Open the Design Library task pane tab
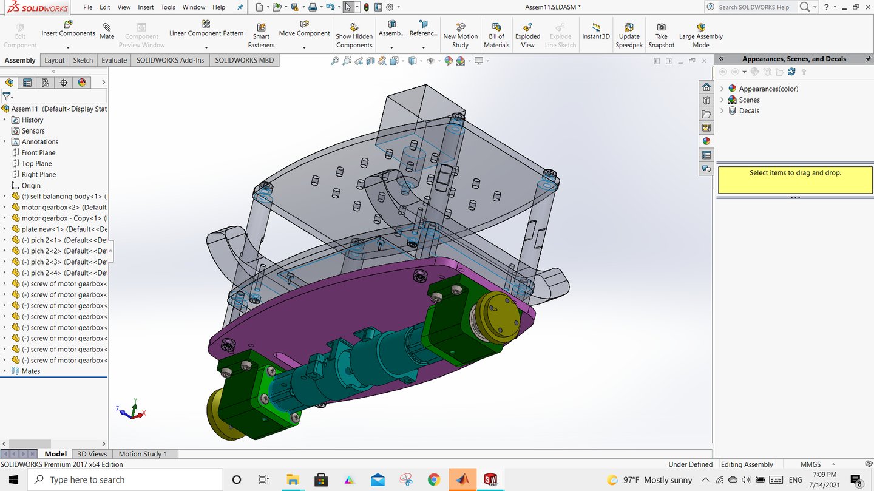Image resolution: width=874 pixels, height=491 pixels. pos(706,100)
